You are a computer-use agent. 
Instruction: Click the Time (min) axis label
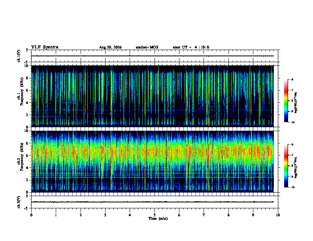(158, 219)
